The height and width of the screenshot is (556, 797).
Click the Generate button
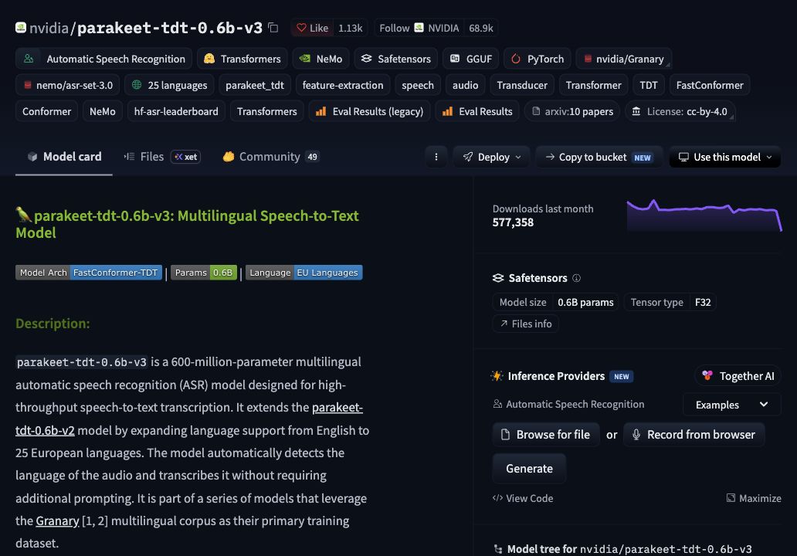(x=529, y=469)
